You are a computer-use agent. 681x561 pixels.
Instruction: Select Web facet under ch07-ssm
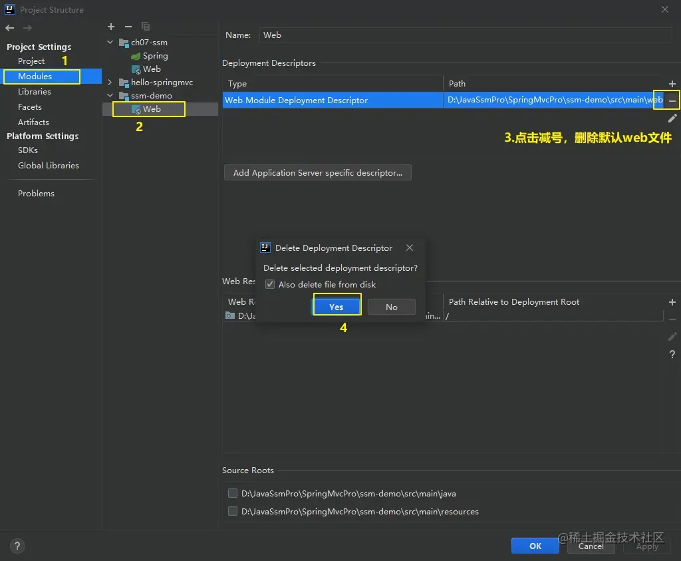click(146, 69)
